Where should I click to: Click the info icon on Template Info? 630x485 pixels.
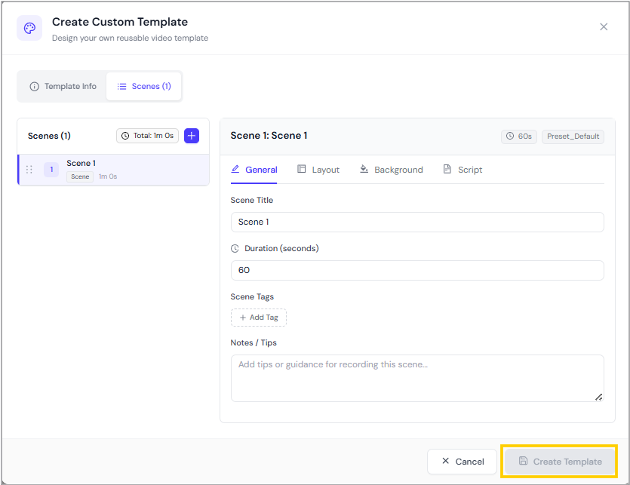click(34, 87)
